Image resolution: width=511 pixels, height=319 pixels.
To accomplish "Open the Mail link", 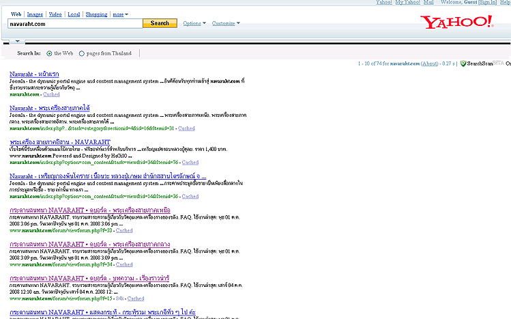I will [428, 2].
